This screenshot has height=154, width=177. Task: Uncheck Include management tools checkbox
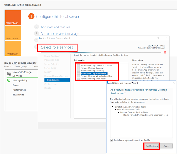click(x=111, y=140)
